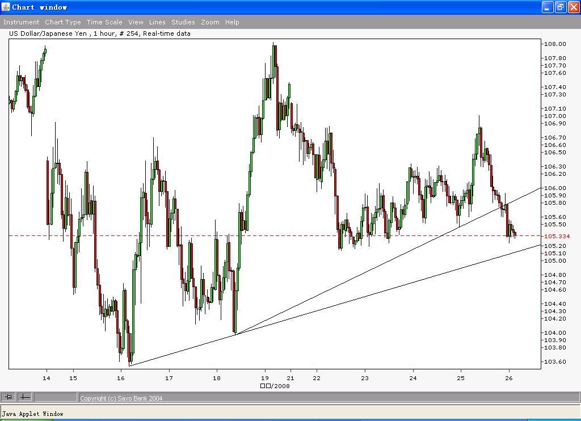Open the Help menu
This screenshot has height=421, width=581.
232,22
